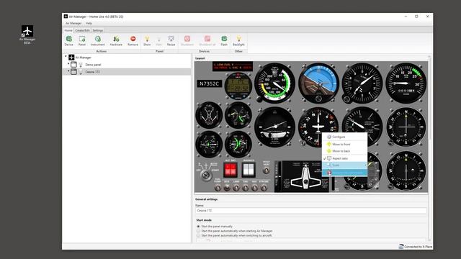Viewport: 461px width, 259px height.
Task: Click the fuel quantity gauge instrument
Action: pos(209,115)
